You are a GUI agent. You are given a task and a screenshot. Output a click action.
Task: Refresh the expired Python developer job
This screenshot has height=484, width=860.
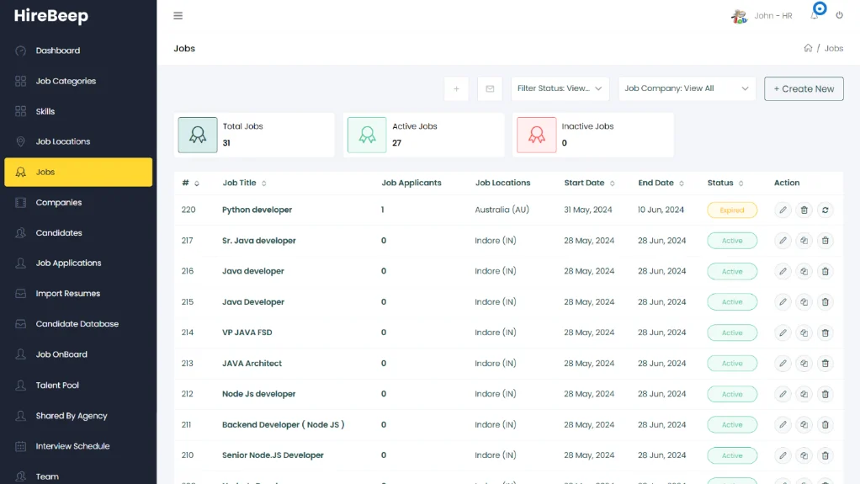click(825, 210)
